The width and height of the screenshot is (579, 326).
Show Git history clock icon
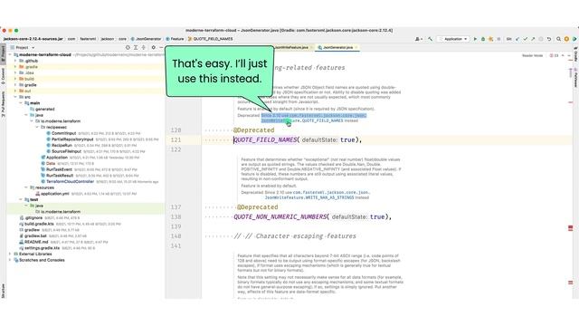point(541,39)
